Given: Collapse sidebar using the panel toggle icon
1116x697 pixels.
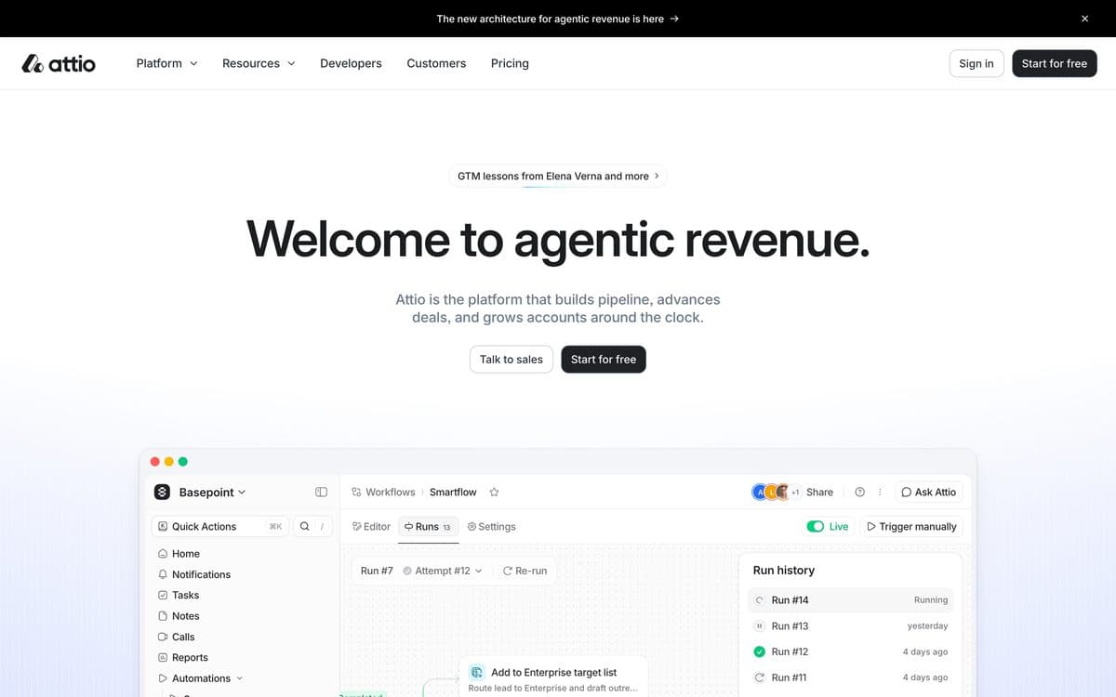Looking at the screenshot, I should (321, 493).
